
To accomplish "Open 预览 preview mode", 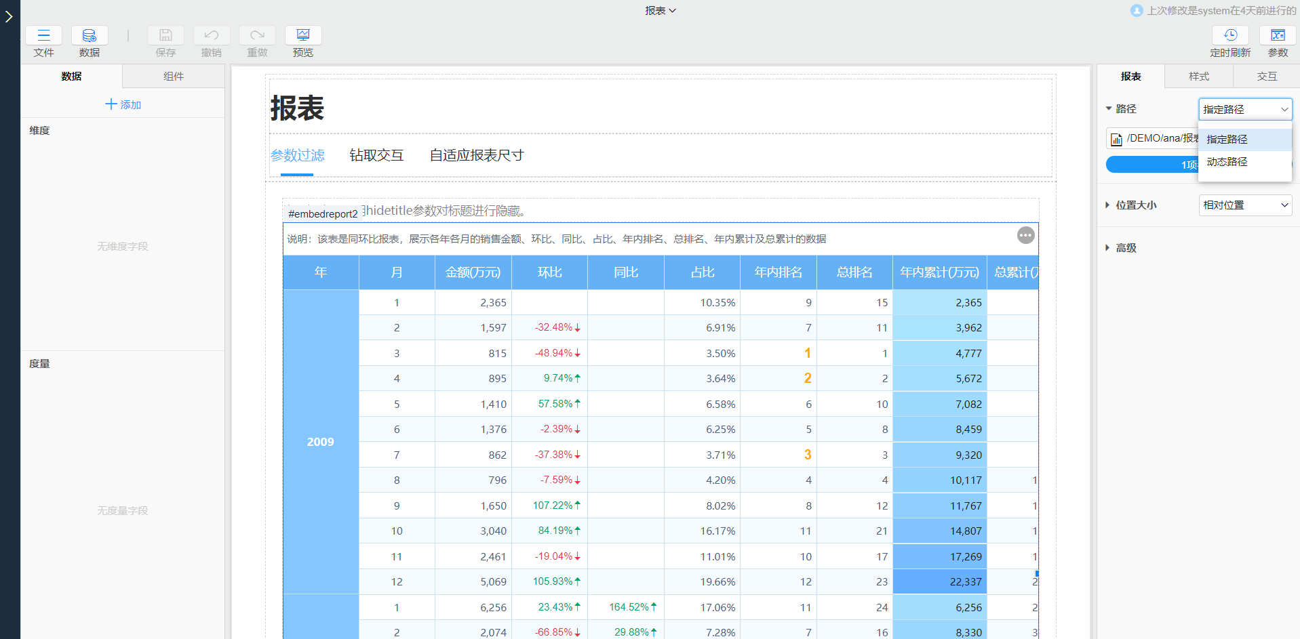I will (303, 36).
